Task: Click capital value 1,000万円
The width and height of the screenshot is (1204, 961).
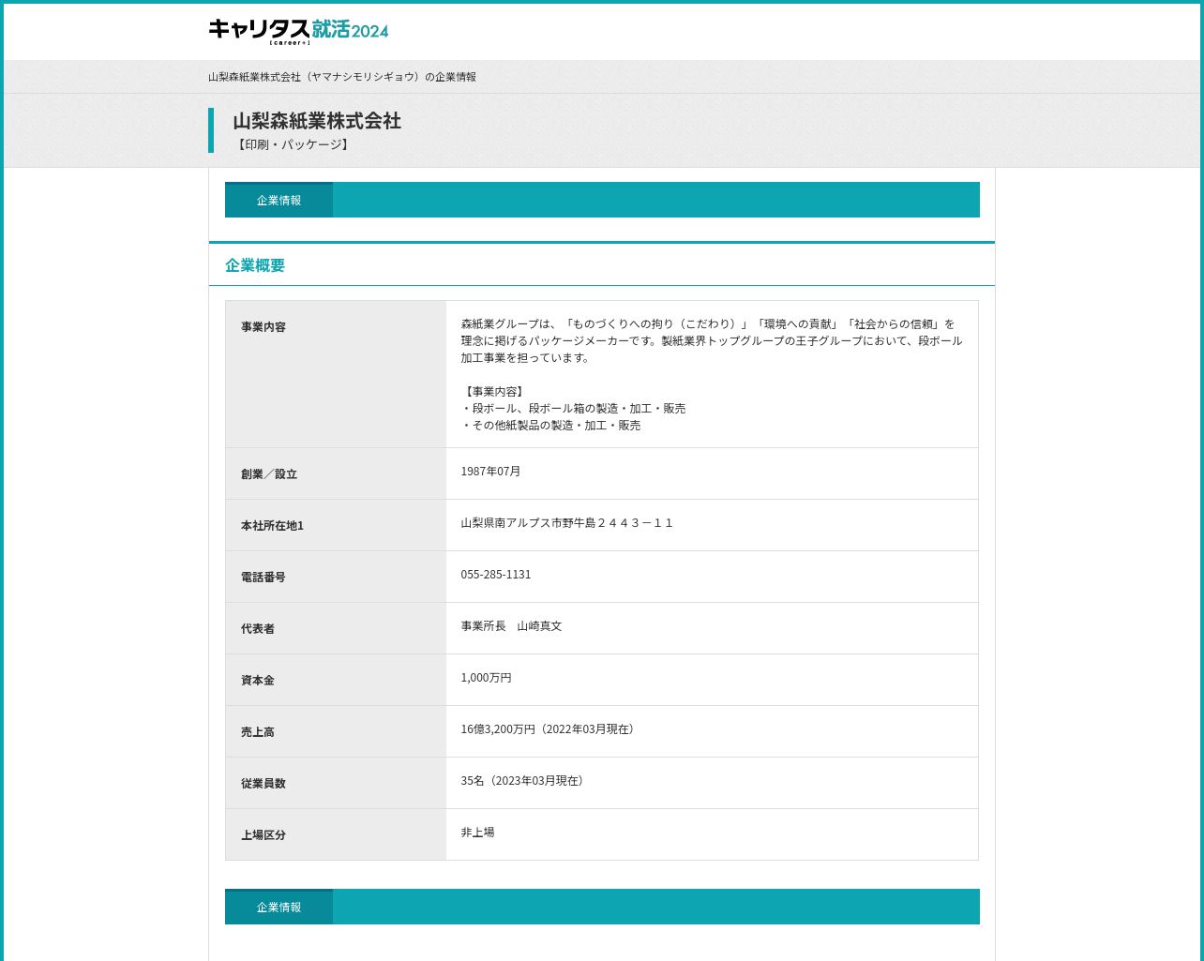Action: click(486, 678)
